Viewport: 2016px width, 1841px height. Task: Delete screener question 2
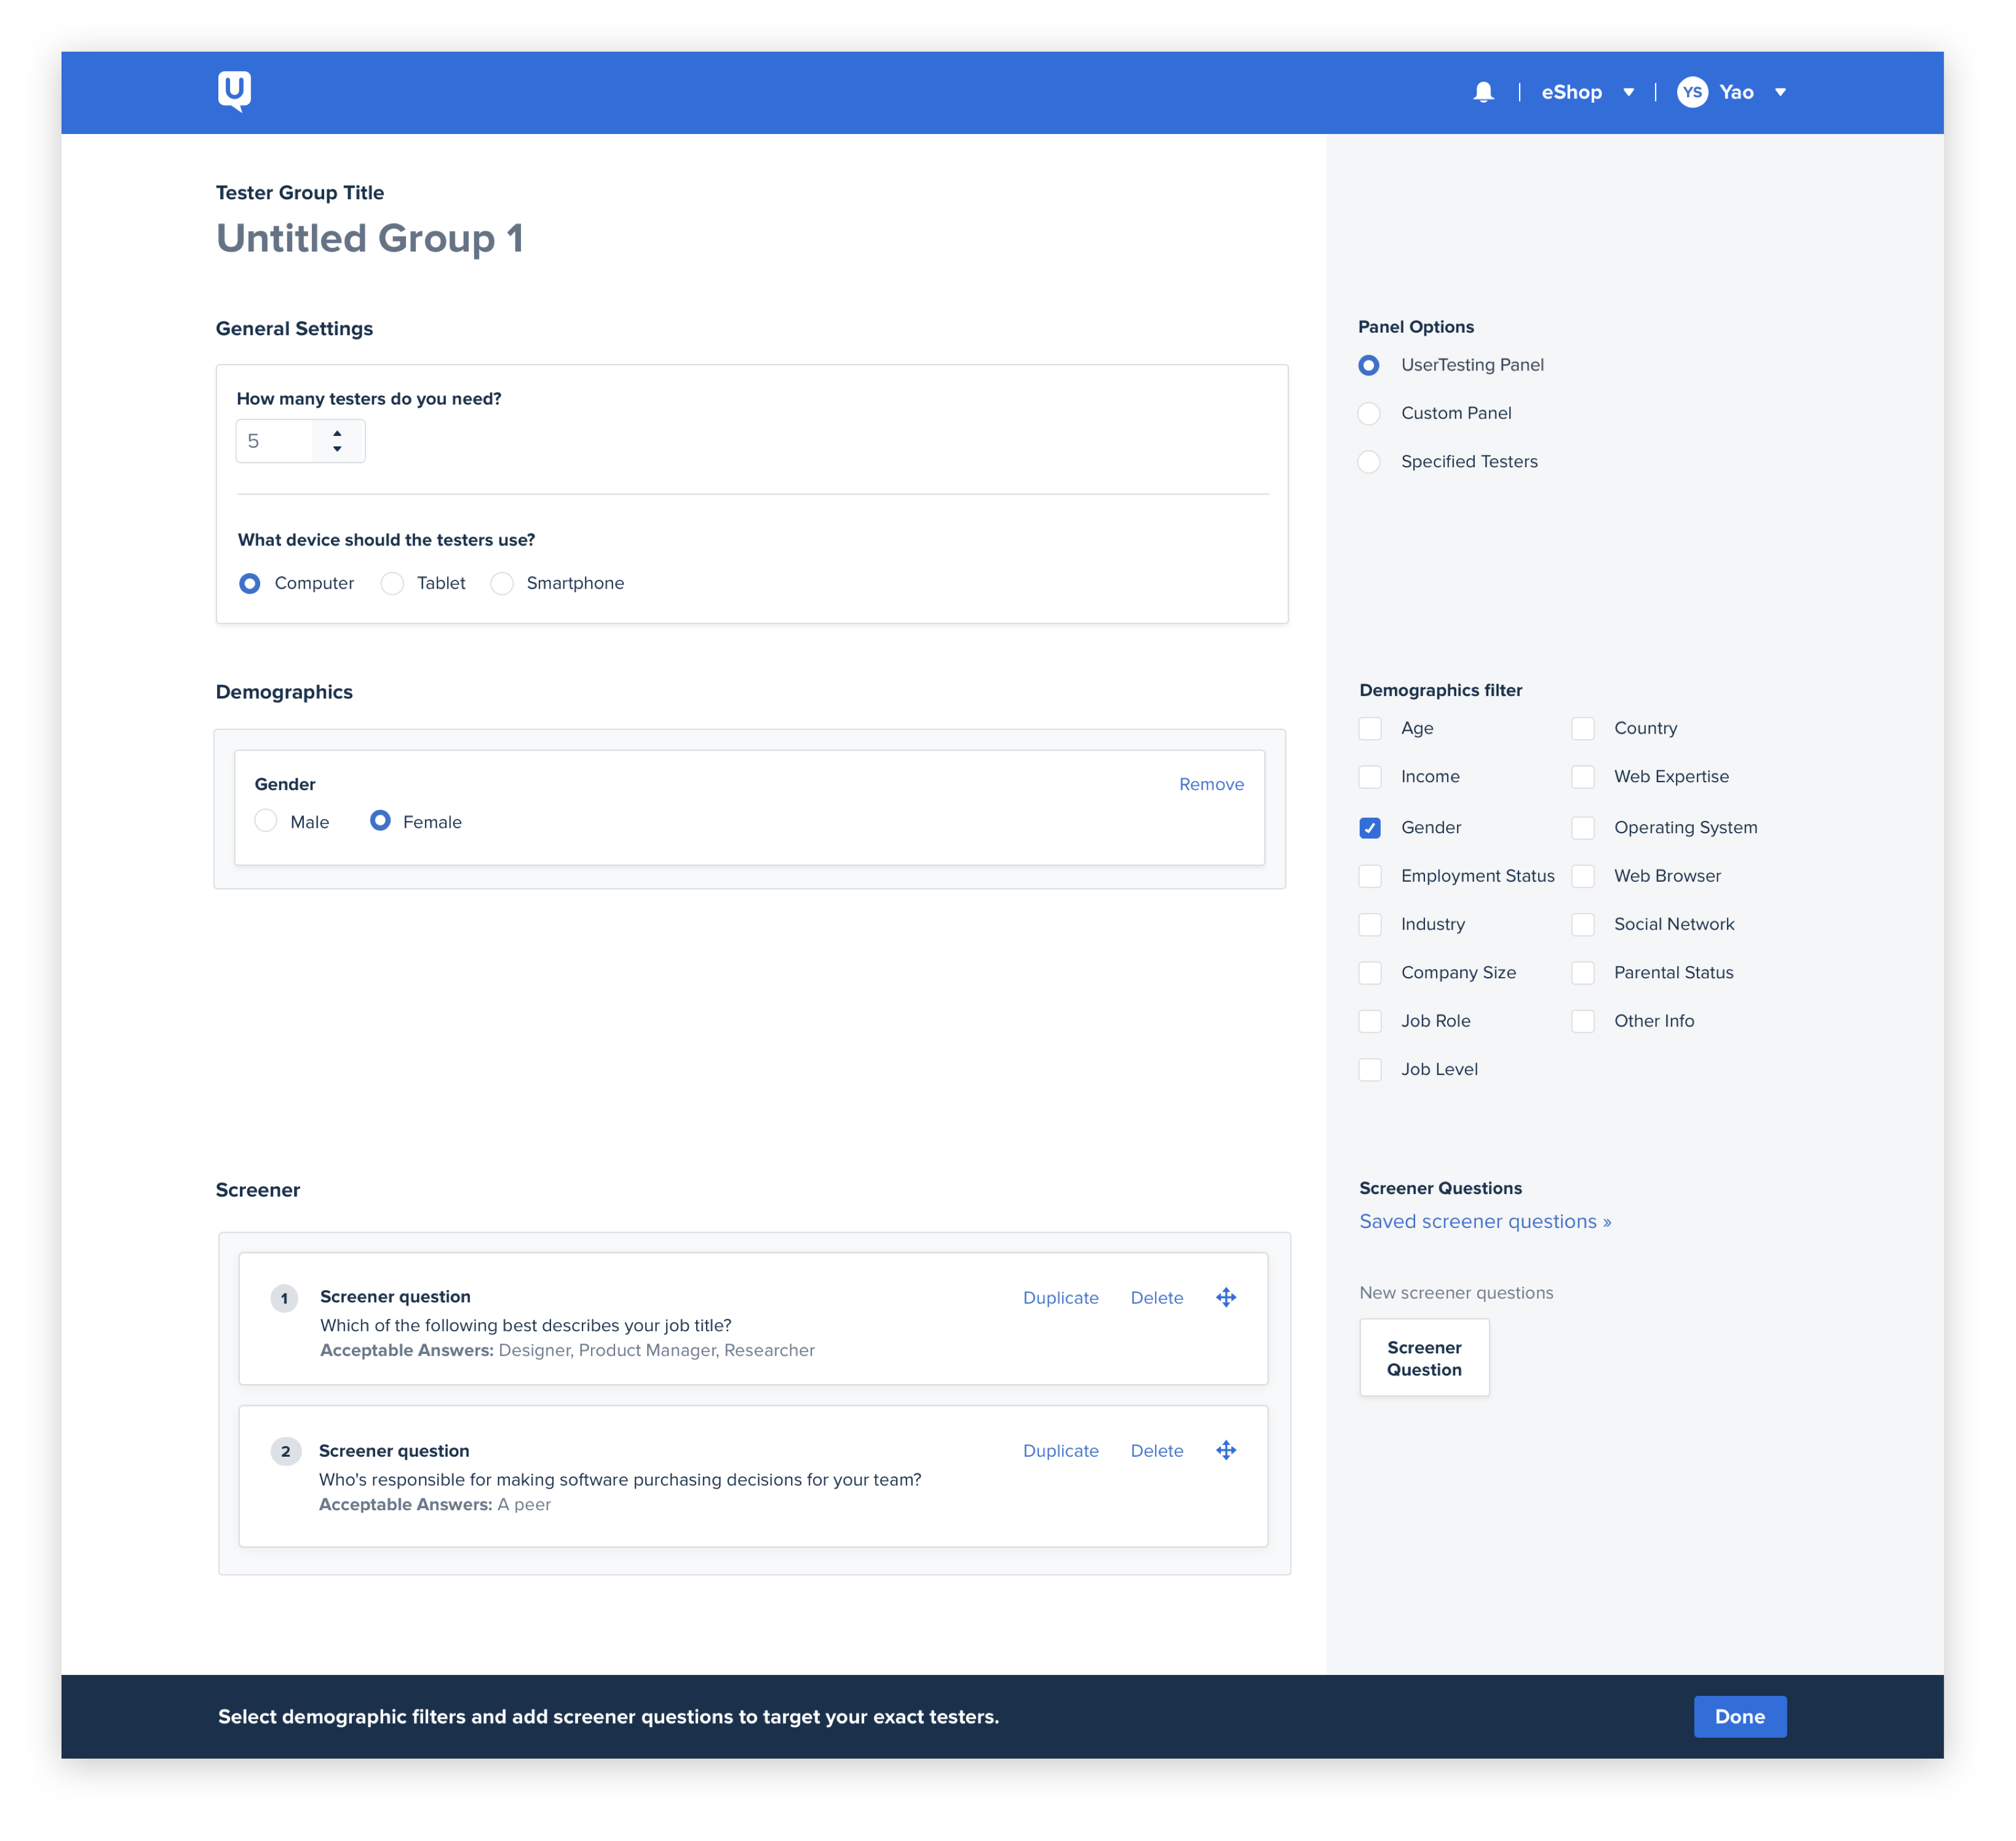click(x=1156, y=1450)
